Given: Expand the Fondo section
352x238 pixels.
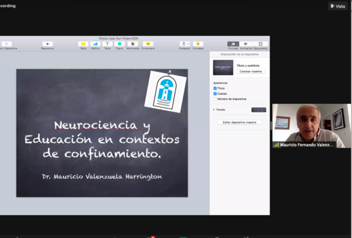Looking at the screenshot, I should tap(214, 110).
